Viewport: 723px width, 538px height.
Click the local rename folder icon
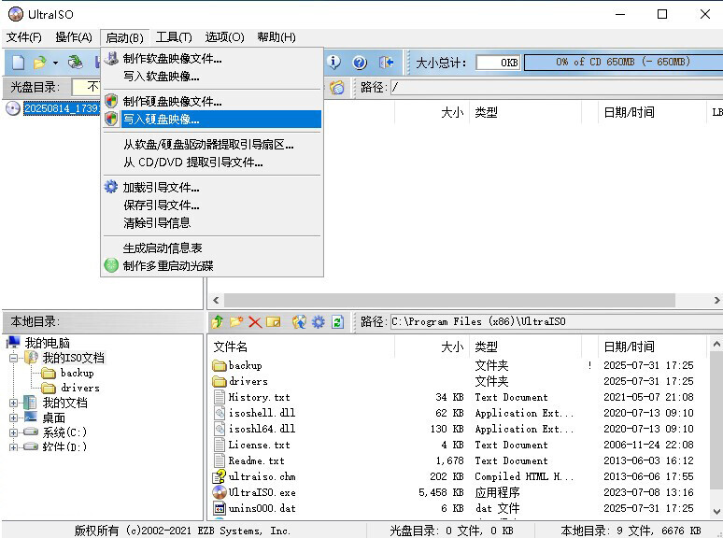tap(274, 321)
